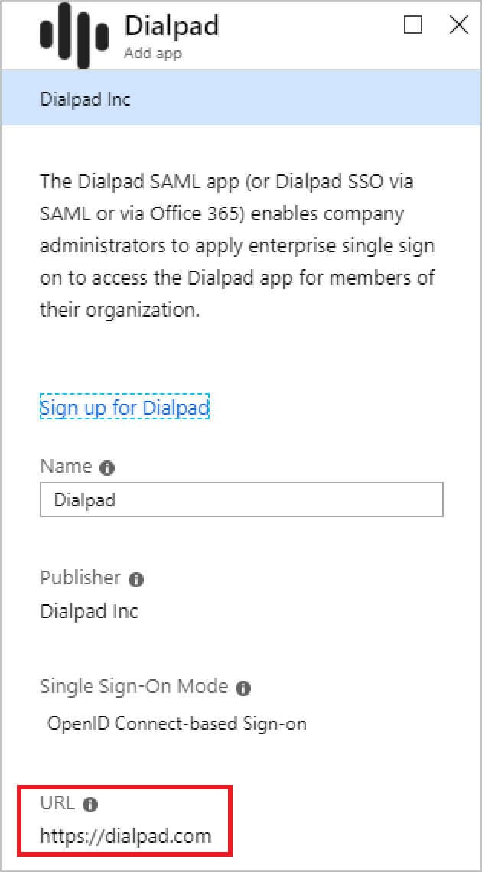
Task: Click the Publisher value Dialpad Inc
Action: [89, 611]
